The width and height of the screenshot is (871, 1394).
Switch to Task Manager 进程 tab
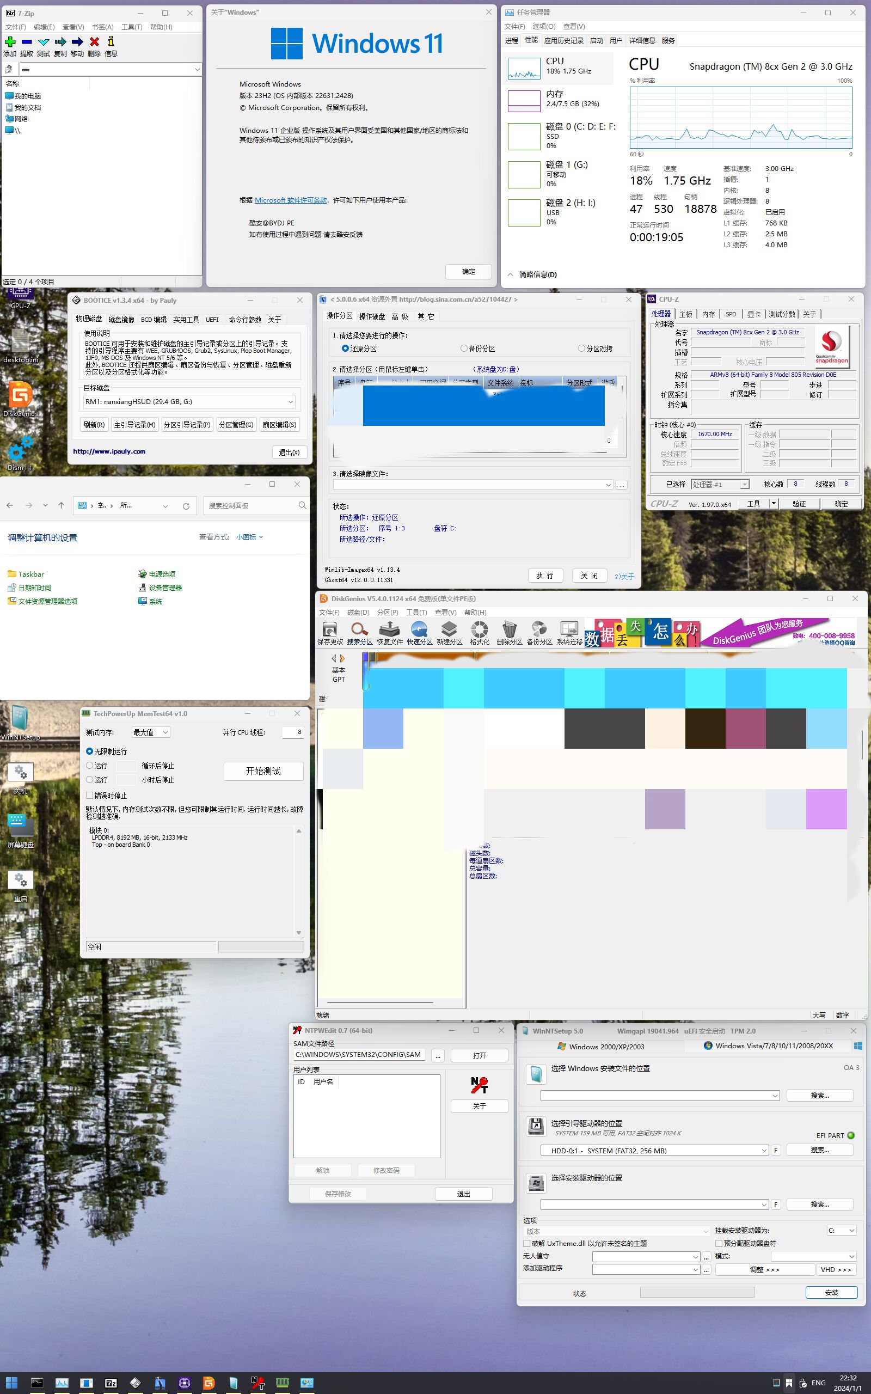[x=512, y=40]
